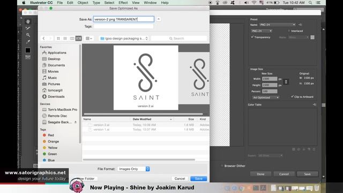Eject the Seagate Backup drive
The height and width of the screenshot is (193, 343).
[x=76, y=122]
